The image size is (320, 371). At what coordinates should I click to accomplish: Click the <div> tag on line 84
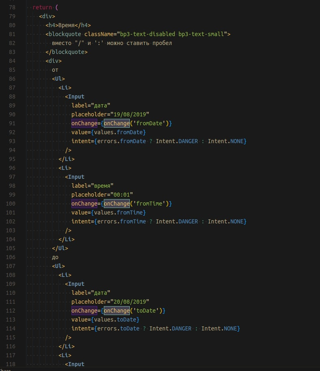tap(54, 61)
